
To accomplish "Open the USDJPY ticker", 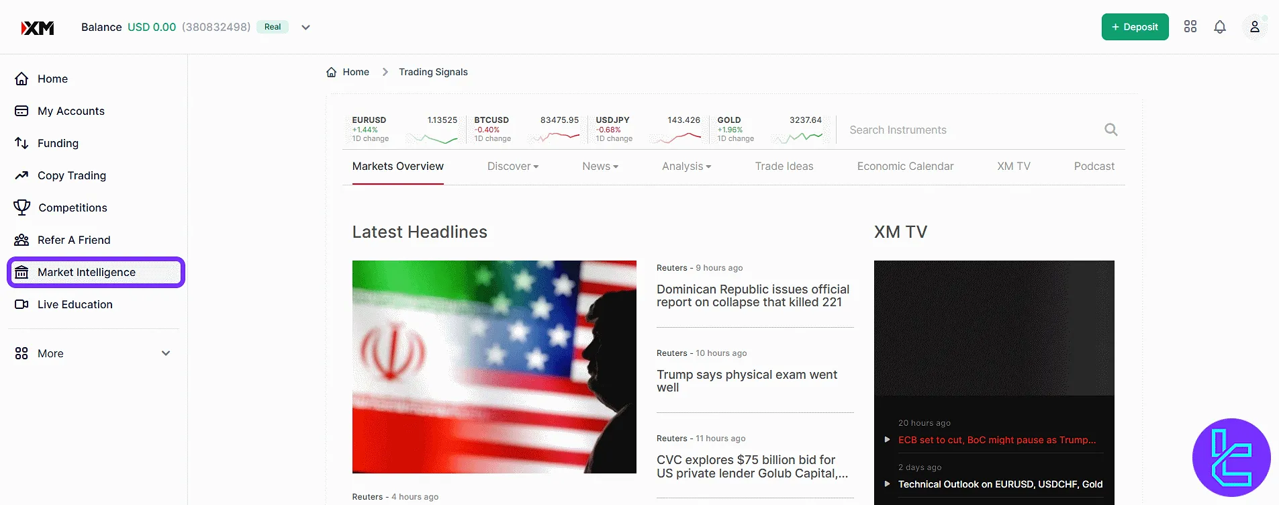I will coord(648,130).
